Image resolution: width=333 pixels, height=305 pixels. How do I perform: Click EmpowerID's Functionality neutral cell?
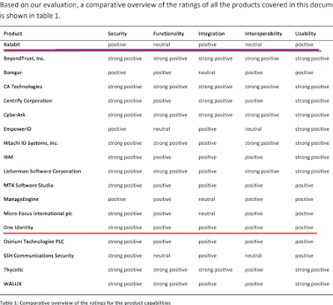tap(162, 129)
